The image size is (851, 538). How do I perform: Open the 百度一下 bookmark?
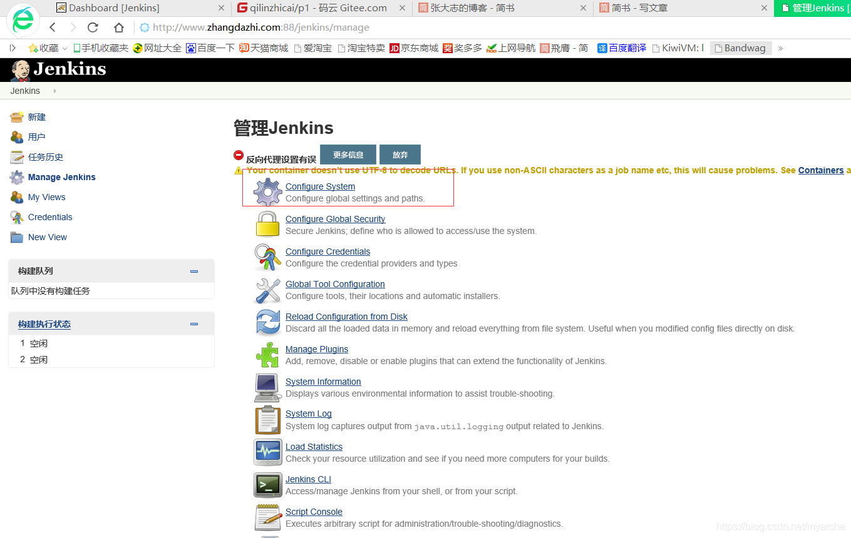tap(210, 48)
